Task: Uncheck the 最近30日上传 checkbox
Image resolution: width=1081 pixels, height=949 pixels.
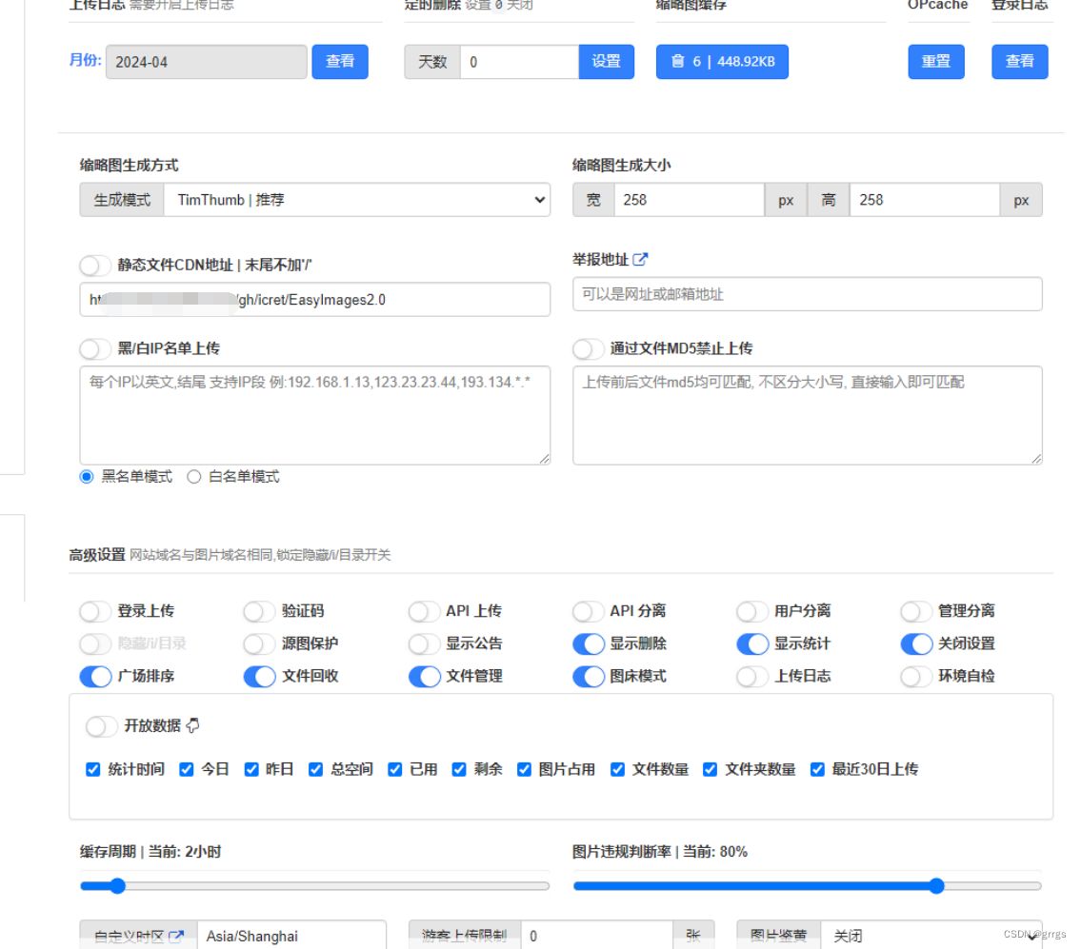Action: [817, 769]
